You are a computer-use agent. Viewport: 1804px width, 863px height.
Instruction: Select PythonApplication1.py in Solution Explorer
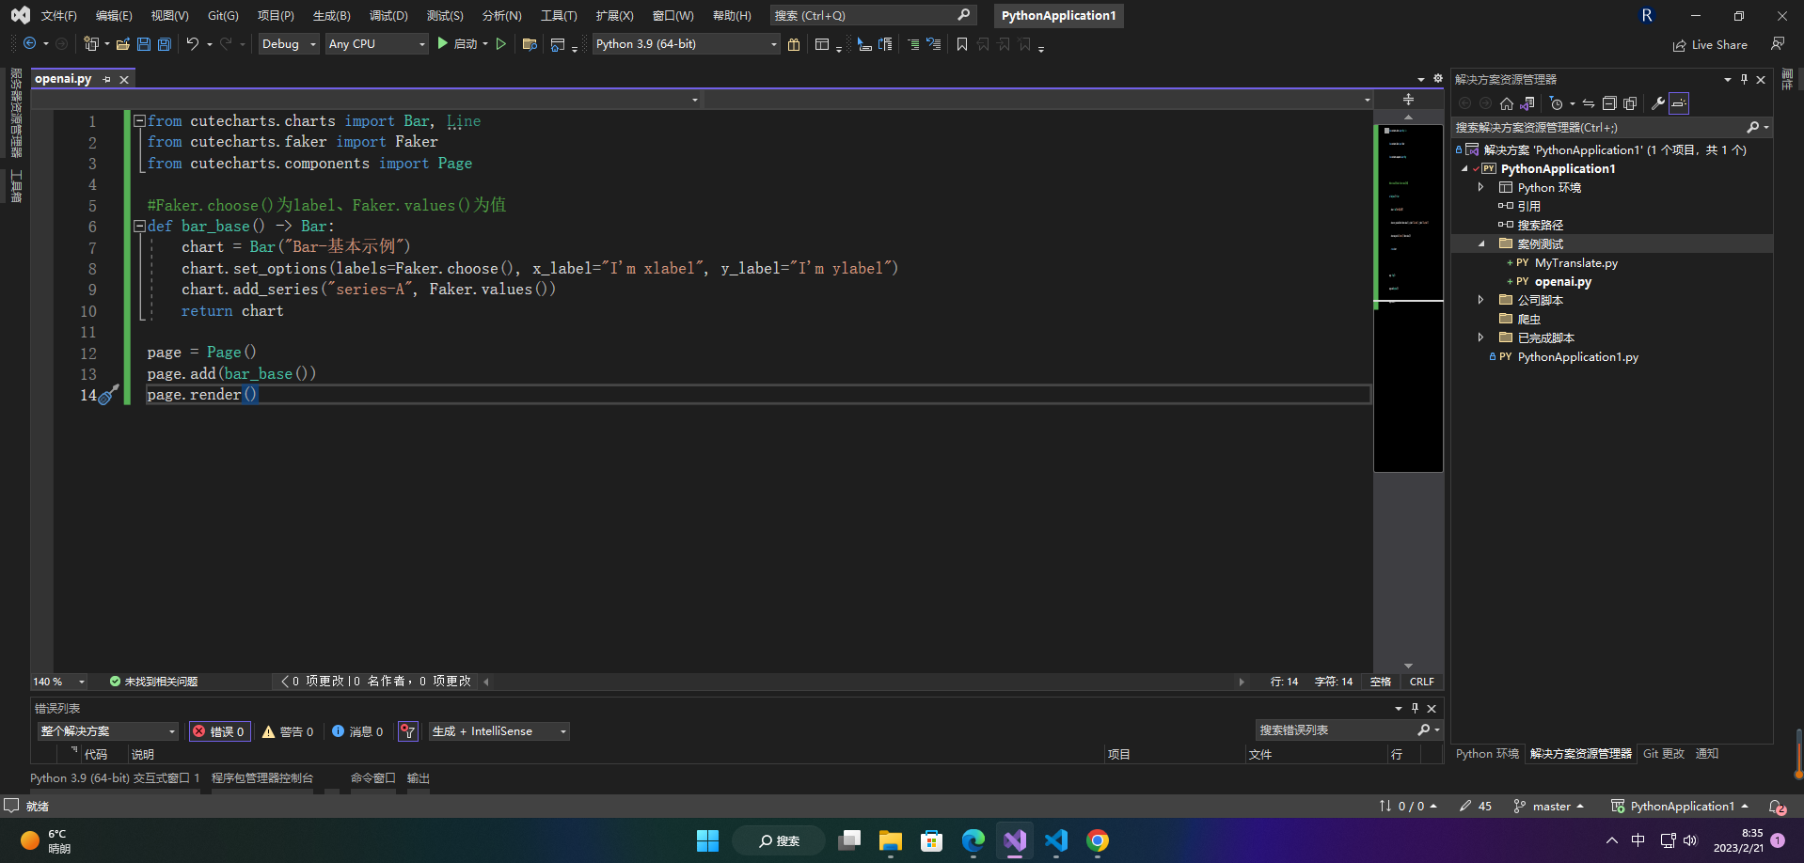[1577, 357]
